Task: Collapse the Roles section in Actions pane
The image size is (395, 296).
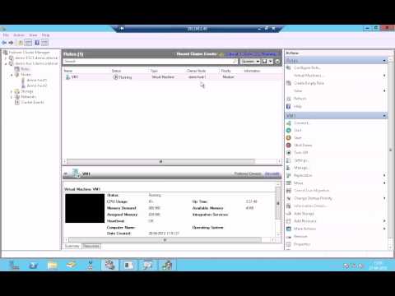Action: click(384, 60)
